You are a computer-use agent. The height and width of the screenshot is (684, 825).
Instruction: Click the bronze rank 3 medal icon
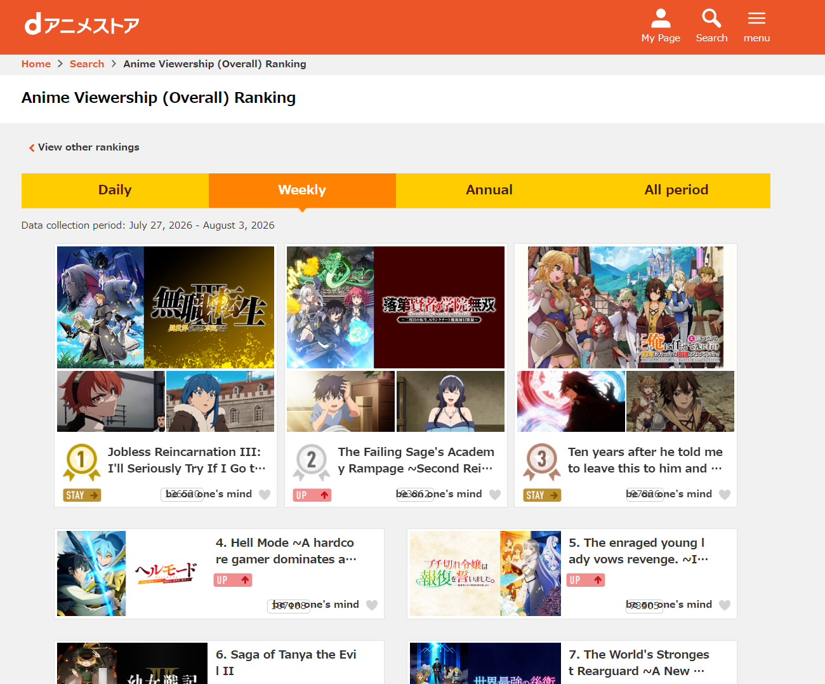(x=541, y=462)
